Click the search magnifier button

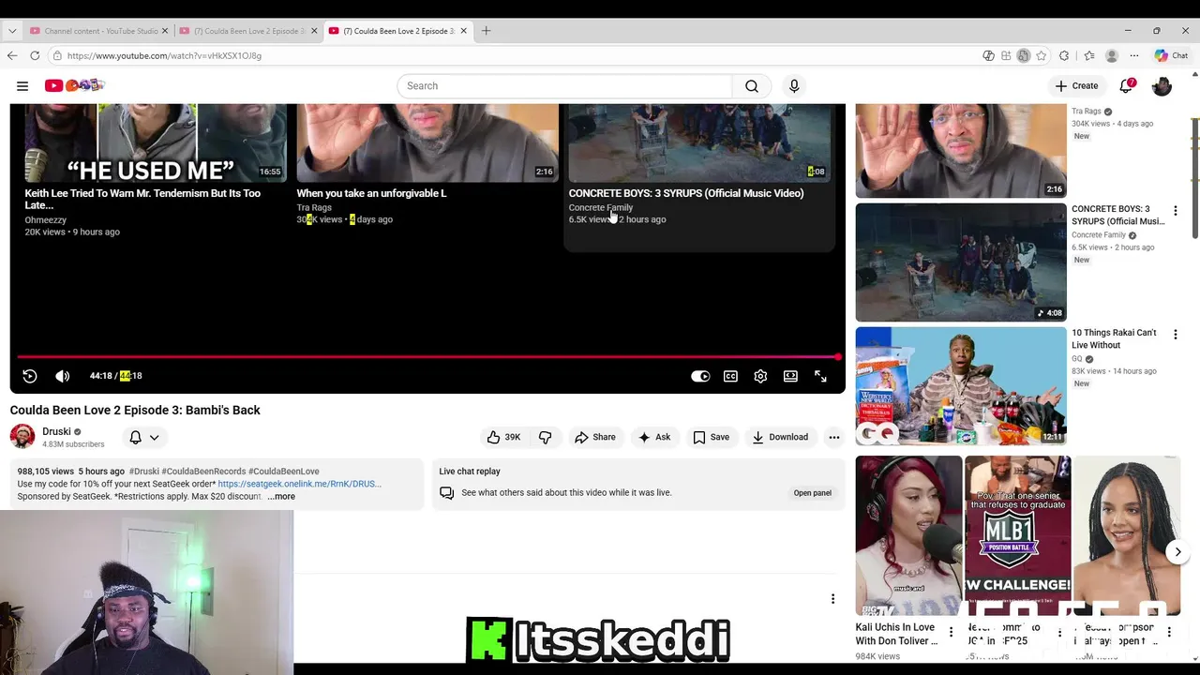tap(752, 86)
